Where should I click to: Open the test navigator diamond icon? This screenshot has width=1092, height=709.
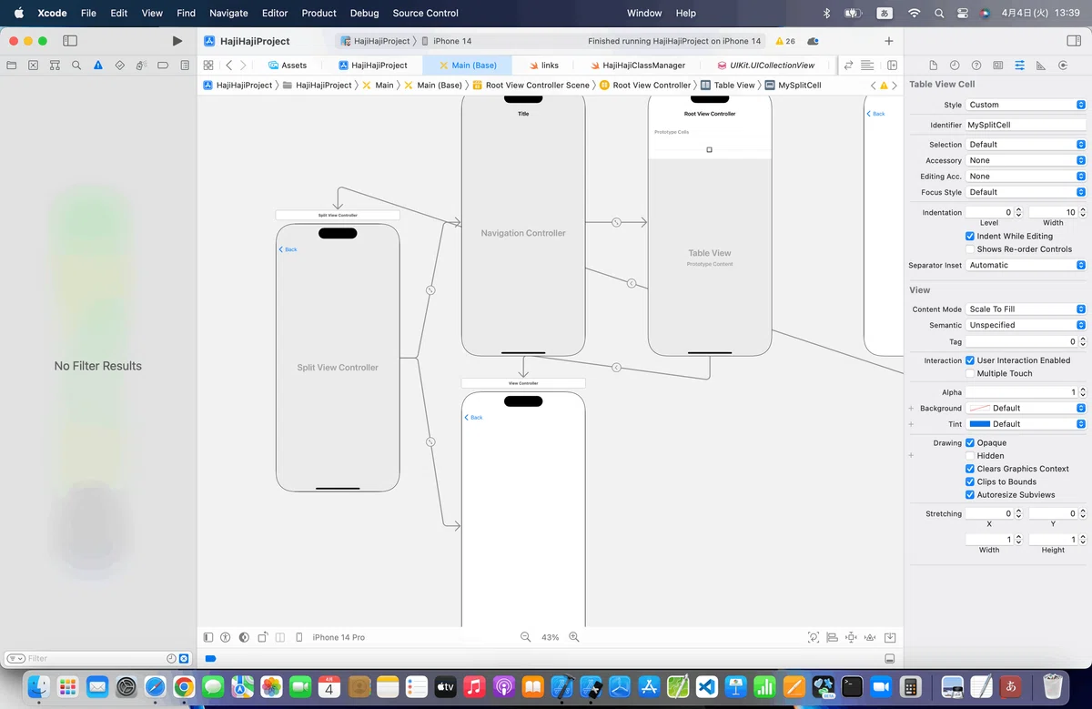(x=119, y=66)
